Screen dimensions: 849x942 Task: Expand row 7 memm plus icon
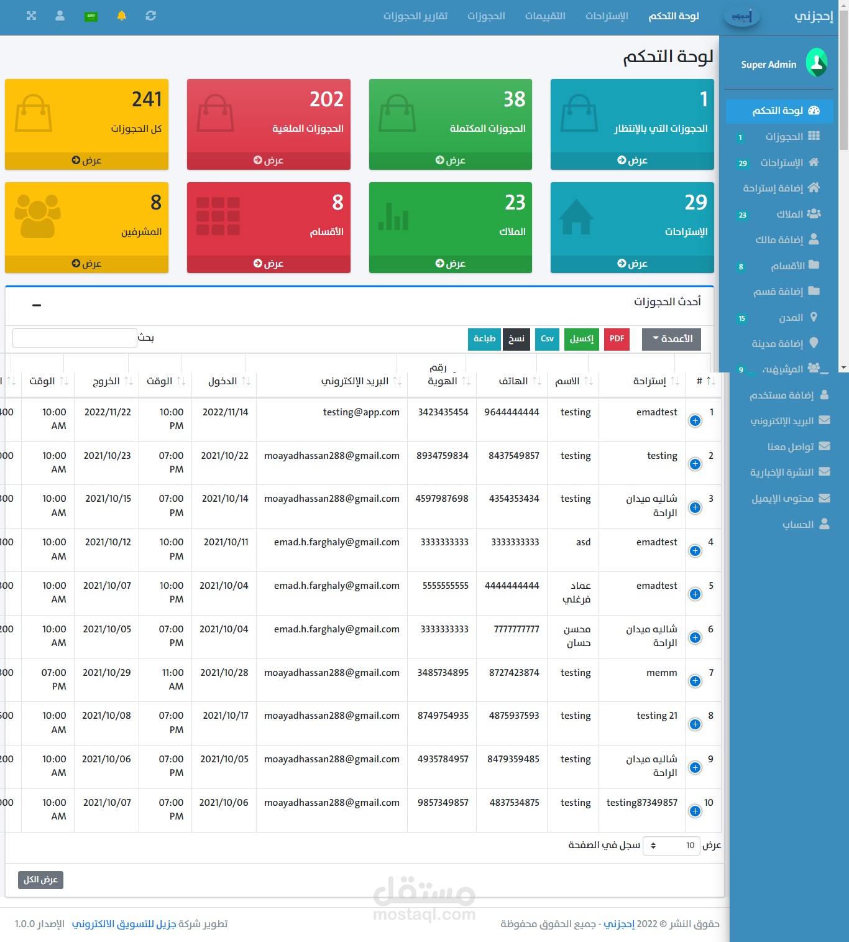tap(695, 681)
